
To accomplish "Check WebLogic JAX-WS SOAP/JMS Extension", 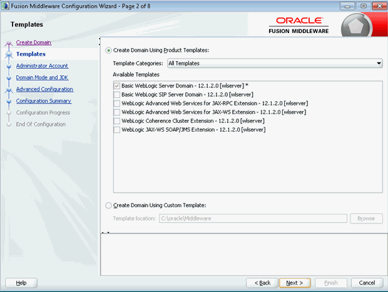I will pyautogui.click(x=117, y=130).
